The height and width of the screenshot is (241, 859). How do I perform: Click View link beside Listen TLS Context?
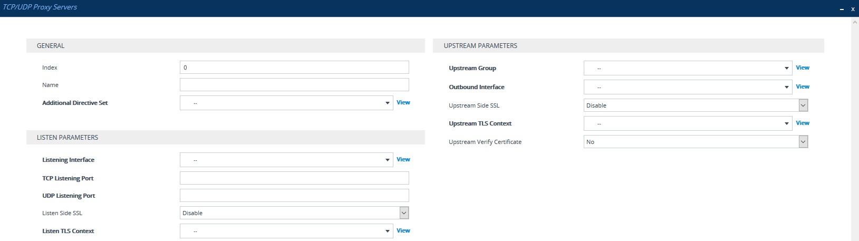(403, 230)
